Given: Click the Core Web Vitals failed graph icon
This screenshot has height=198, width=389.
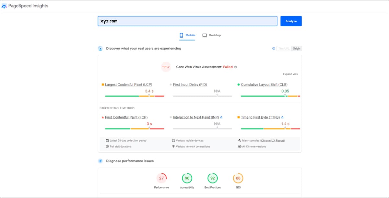Looking at the screenshot, I should [166, 67].
